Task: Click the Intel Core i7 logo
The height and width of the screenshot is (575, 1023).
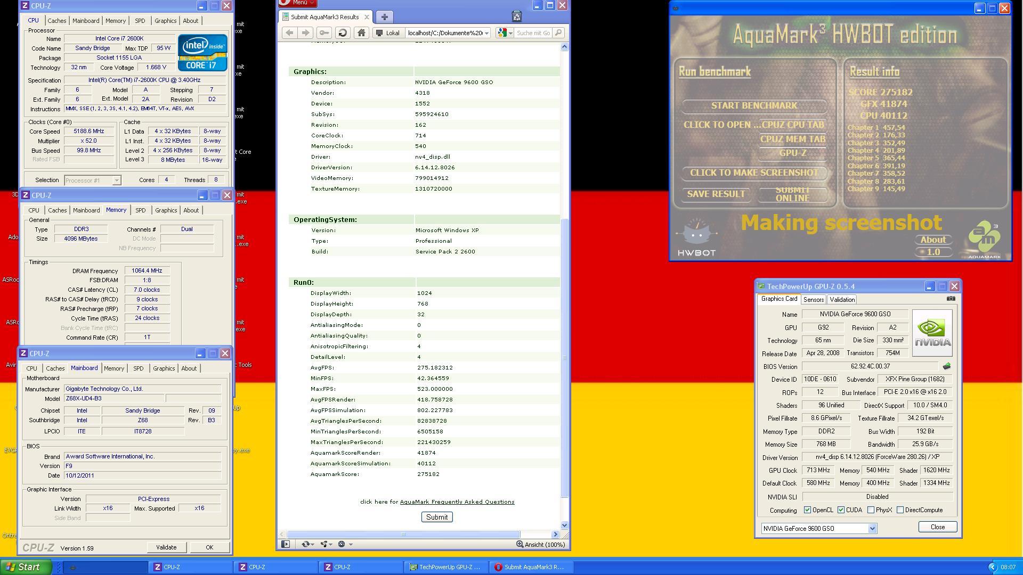Action: 202,53
